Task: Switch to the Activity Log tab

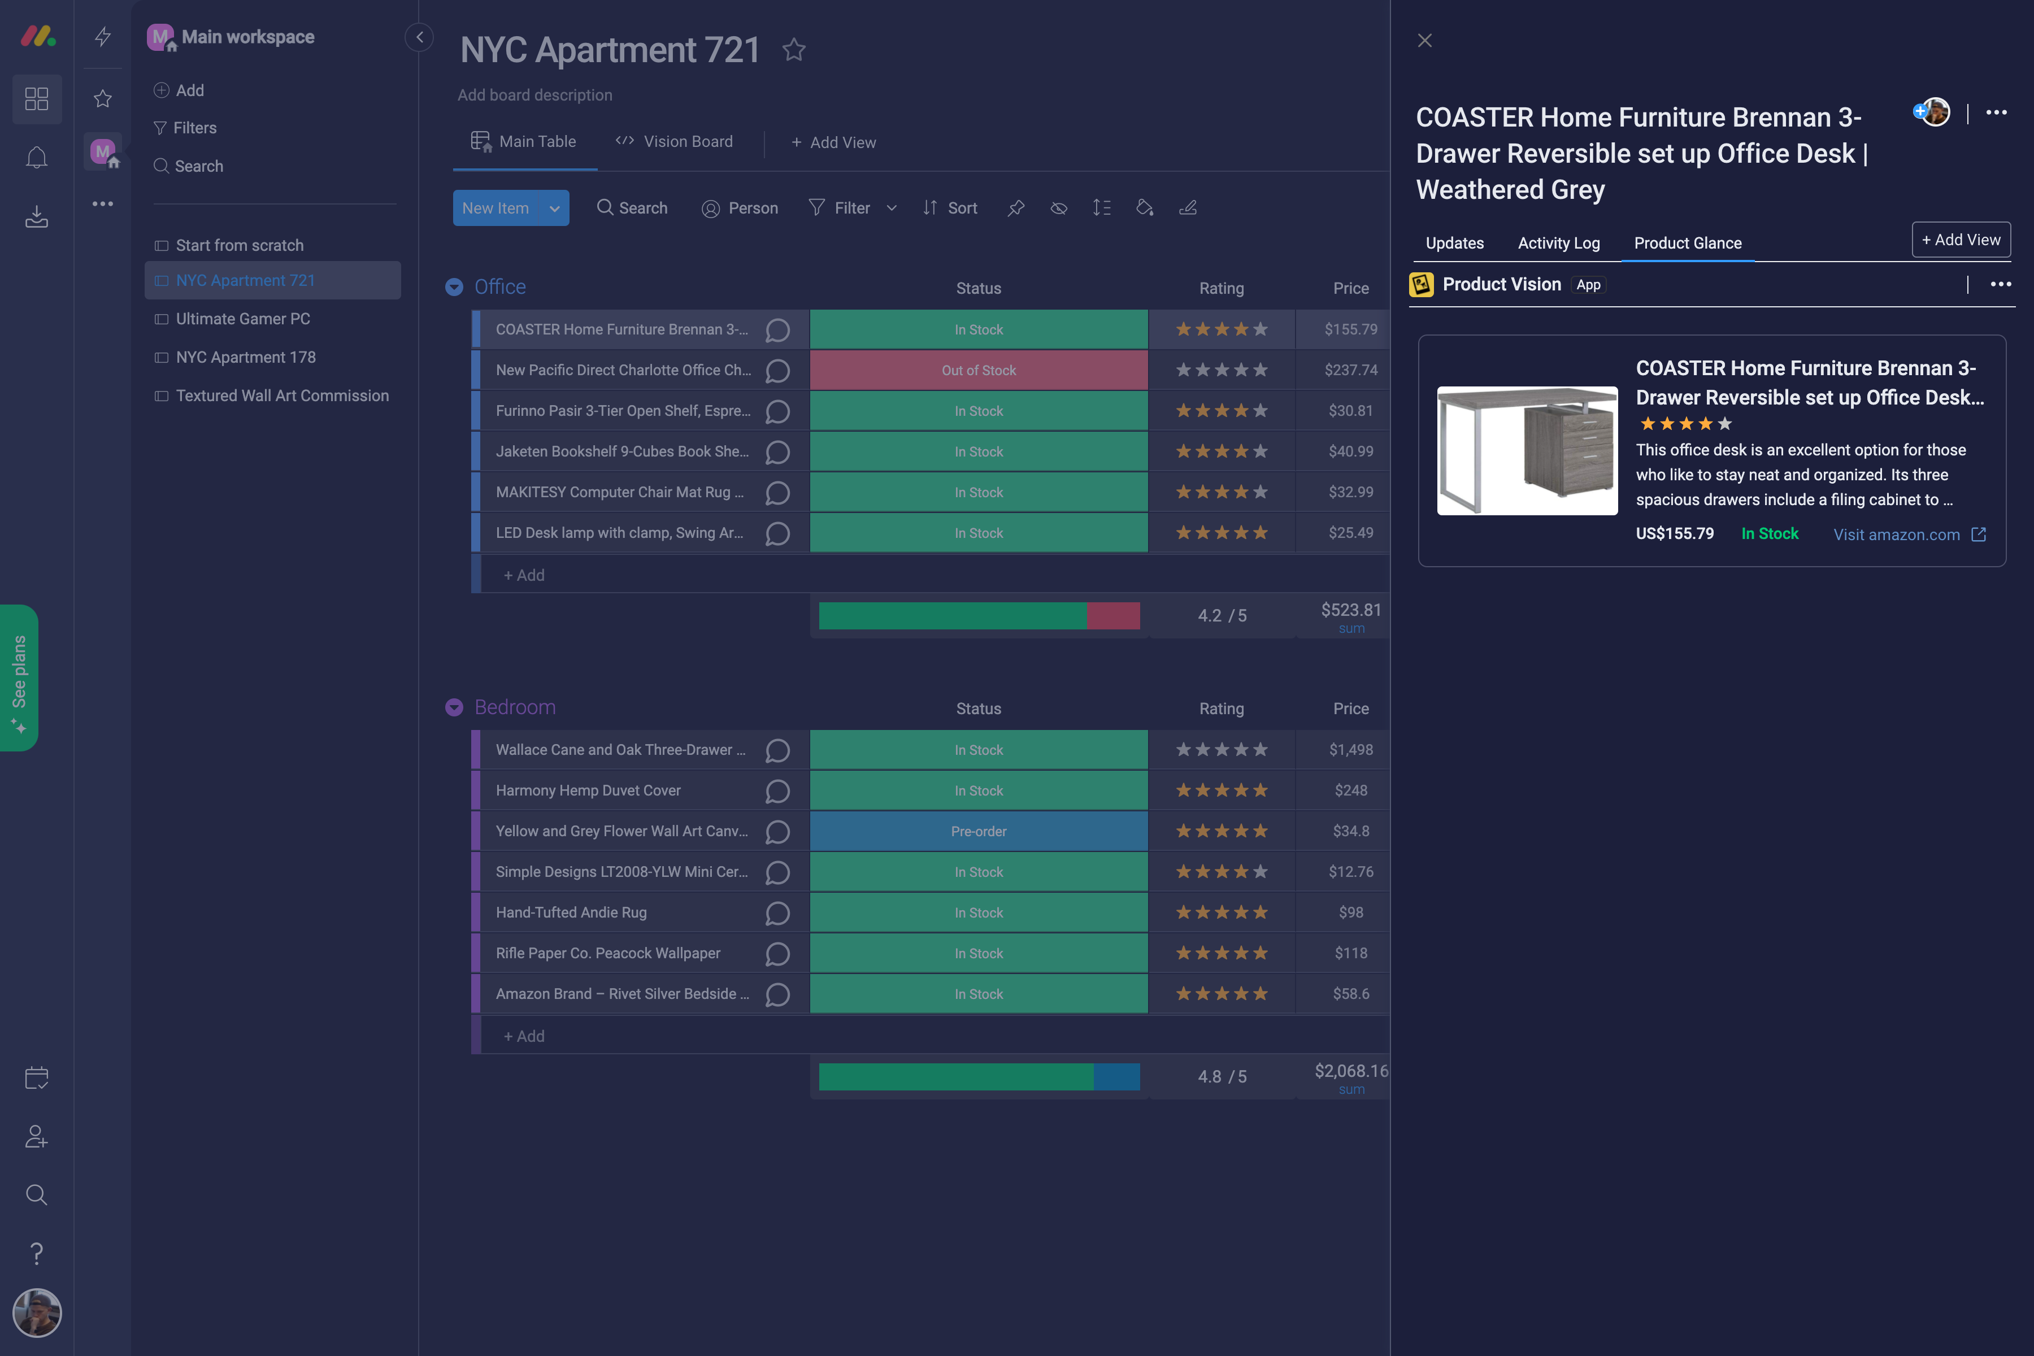Action: tap(1558, 243)
